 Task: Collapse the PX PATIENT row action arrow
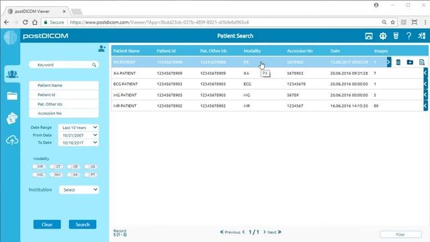389,62
